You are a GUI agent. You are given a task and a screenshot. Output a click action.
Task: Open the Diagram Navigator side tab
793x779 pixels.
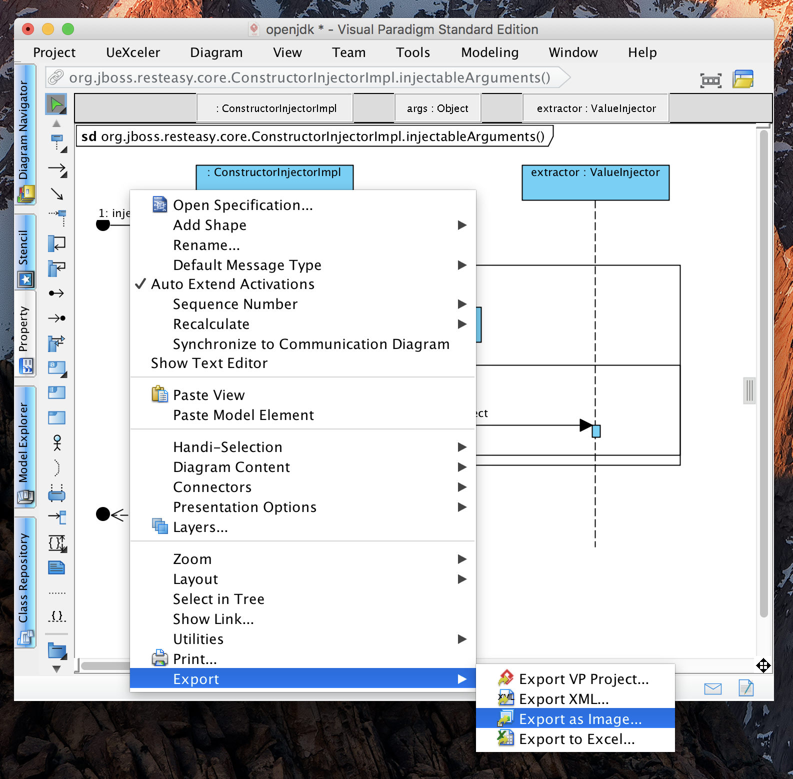click(25, 134)
